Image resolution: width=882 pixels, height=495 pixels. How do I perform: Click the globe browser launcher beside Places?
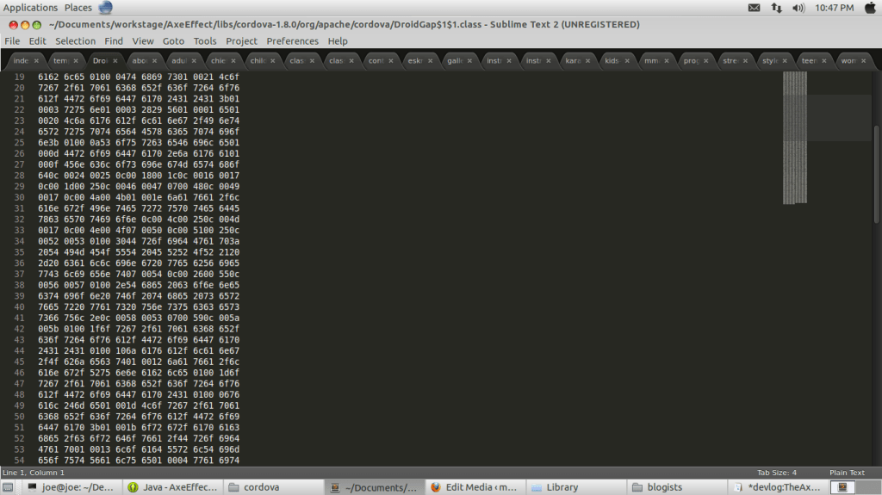point(105,8)
